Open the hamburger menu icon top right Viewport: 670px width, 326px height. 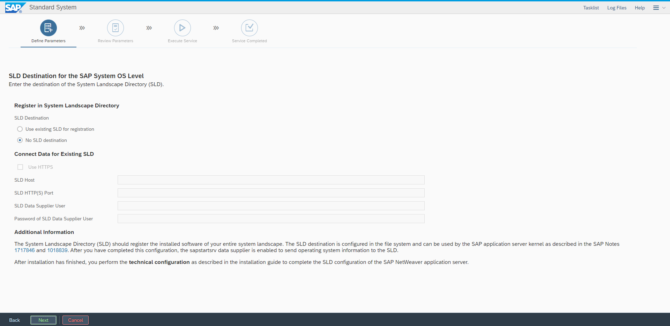click(x=656, y=8)
